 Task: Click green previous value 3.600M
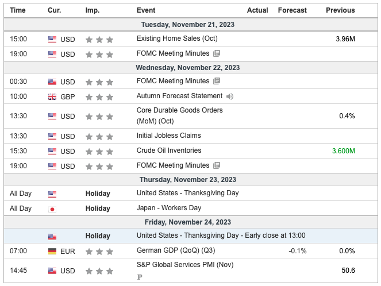344,151
